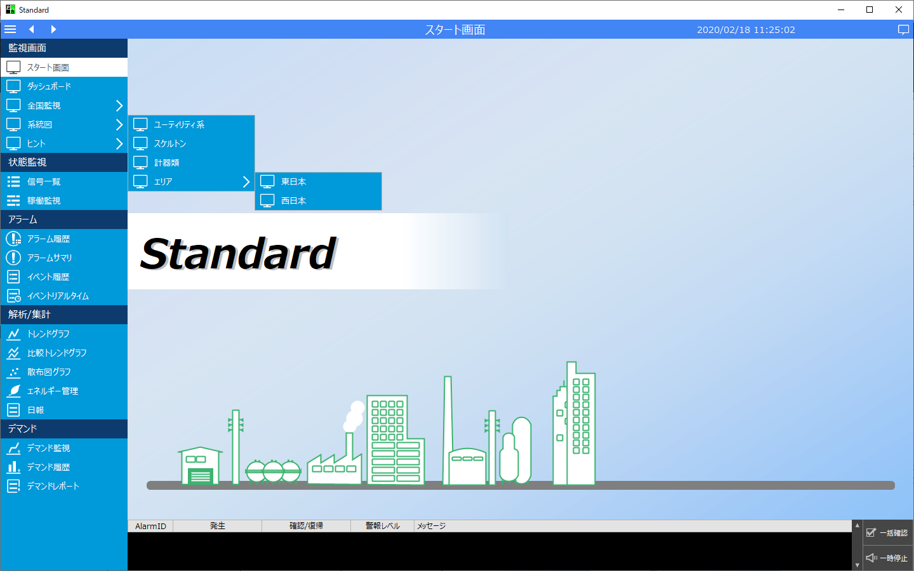The width and height of the screenshot is (914, 571).
Task: Go forward with the right arrow
Action: pos(53,29)
